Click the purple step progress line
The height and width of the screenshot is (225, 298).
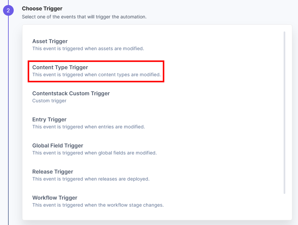click(8, 122)
